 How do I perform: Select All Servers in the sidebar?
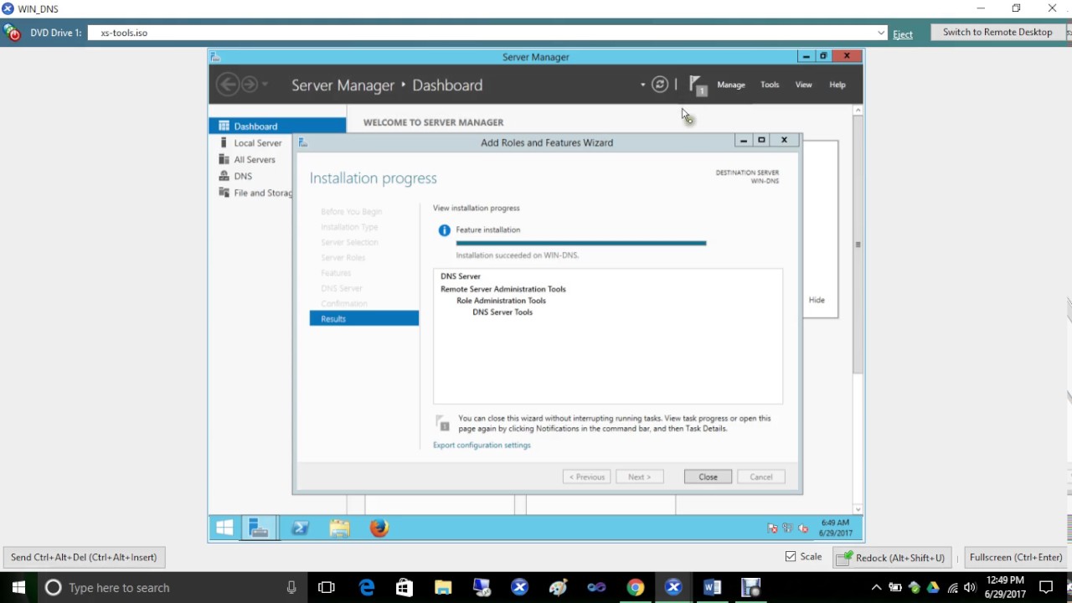coord(254,160)
